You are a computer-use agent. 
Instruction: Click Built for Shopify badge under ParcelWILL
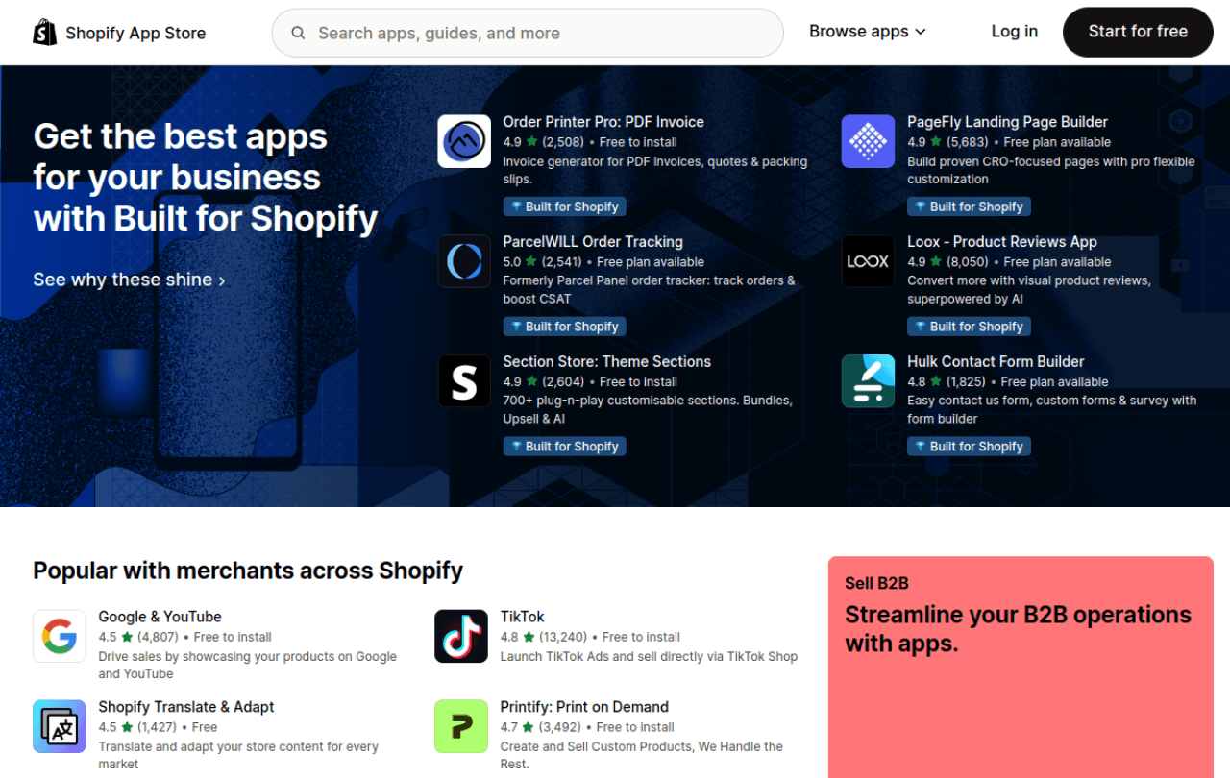click(565, 327)
